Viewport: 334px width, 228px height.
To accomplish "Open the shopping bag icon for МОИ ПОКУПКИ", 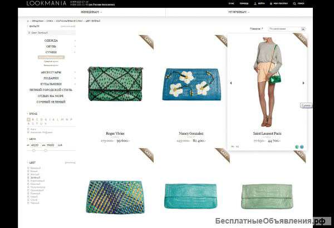I will [x=271, y=4].
